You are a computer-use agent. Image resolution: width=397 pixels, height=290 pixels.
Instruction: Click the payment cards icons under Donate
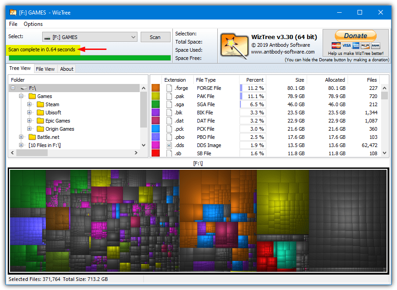click(x=356, y=45)
